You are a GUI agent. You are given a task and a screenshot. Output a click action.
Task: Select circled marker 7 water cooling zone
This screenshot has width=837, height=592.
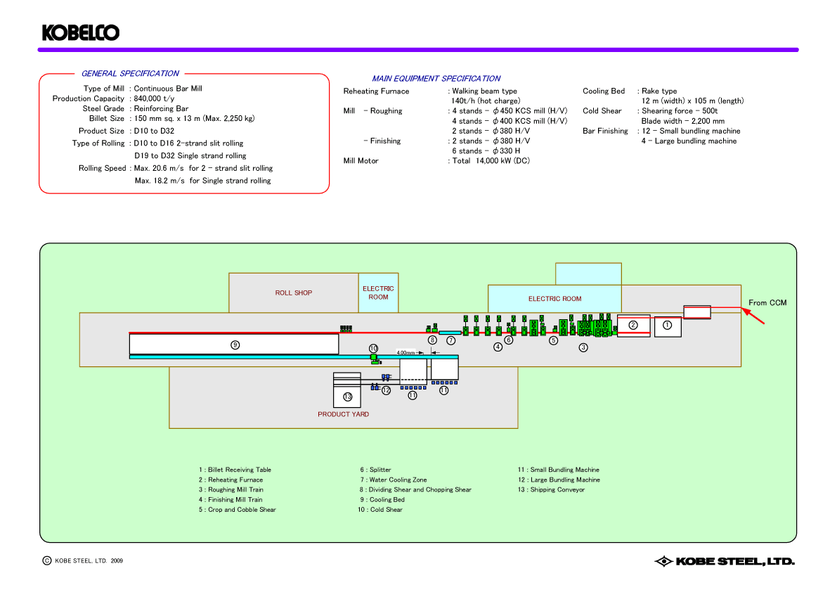coord(451,340)
